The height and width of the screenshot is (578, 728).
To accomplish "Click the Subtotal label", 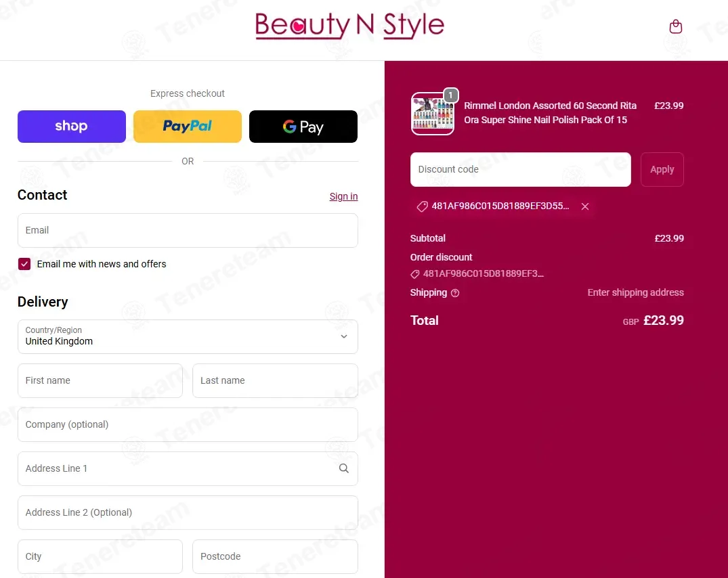I will tap(427, 238).
